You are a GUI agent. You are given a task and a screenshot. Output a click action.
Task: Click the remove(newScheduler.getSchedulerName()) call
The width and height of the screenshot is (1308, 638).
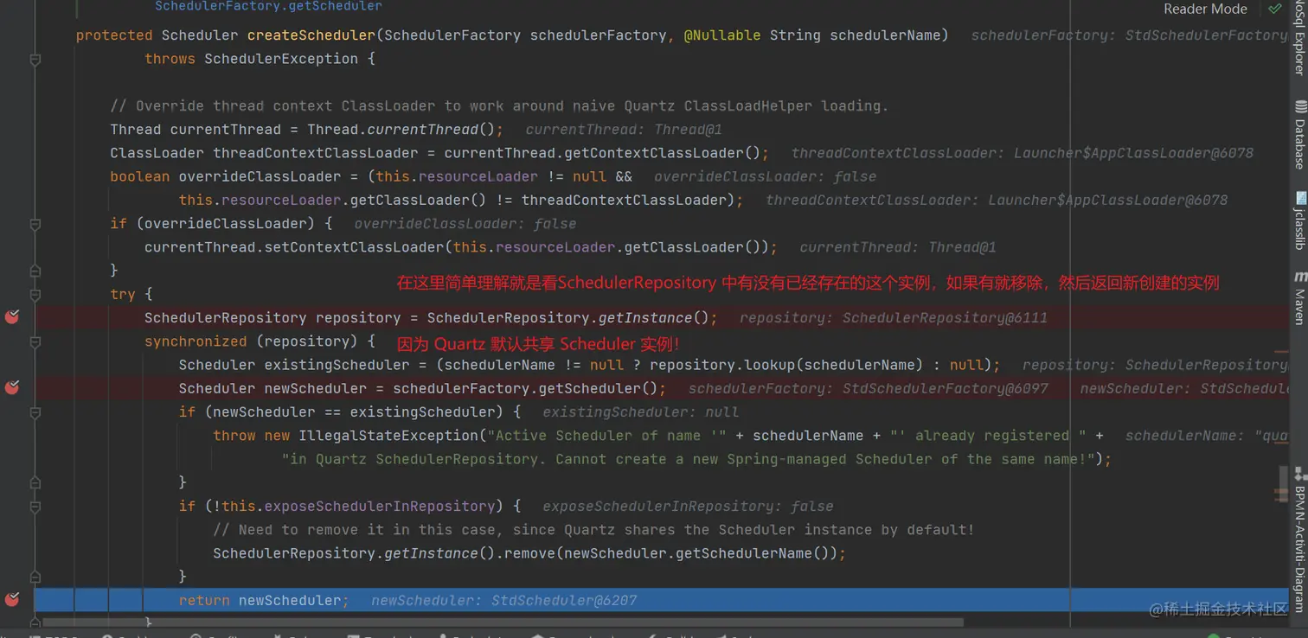click(670, 553)
